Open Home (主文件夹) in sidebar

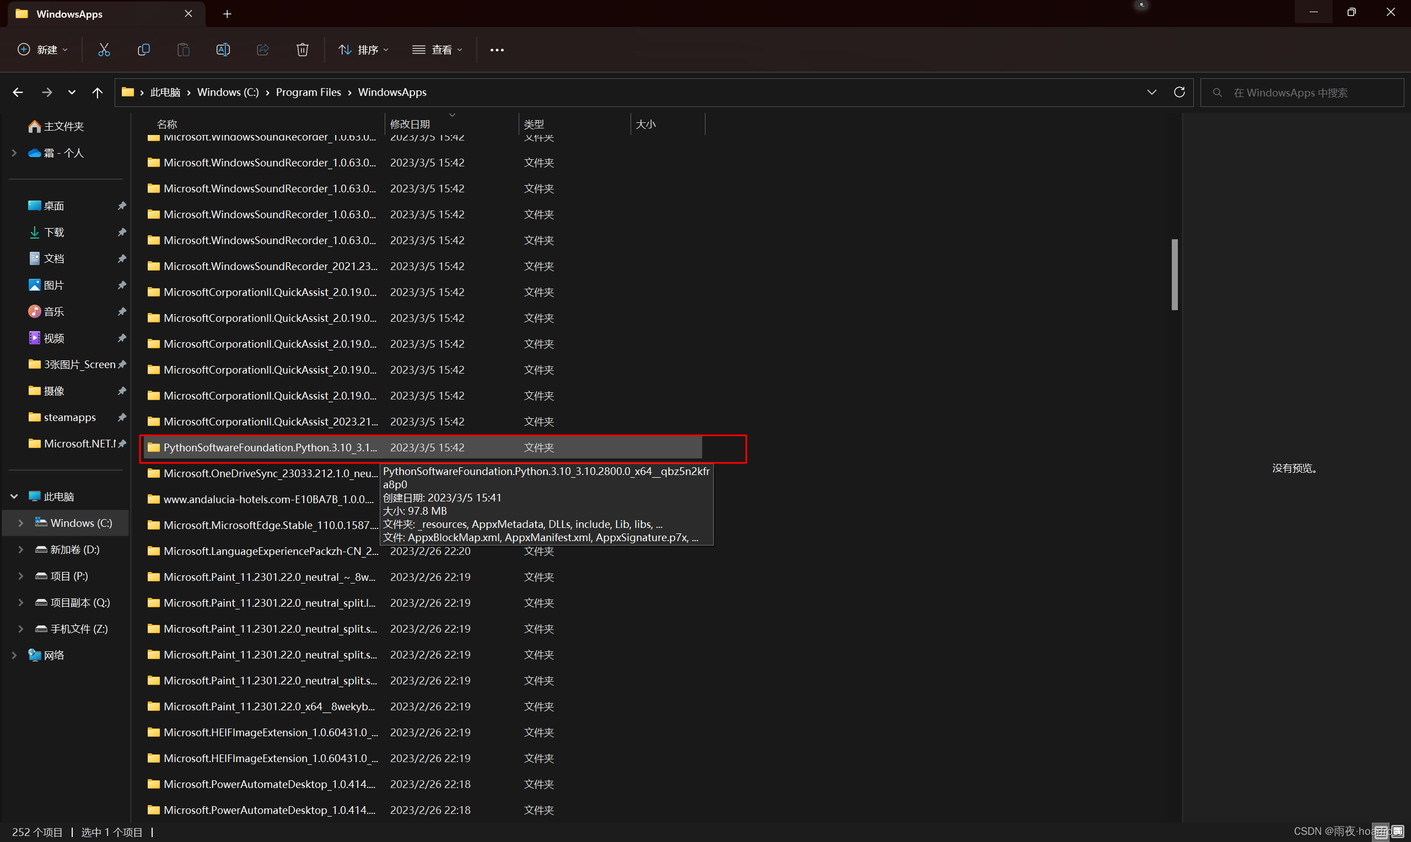(56, 126)
